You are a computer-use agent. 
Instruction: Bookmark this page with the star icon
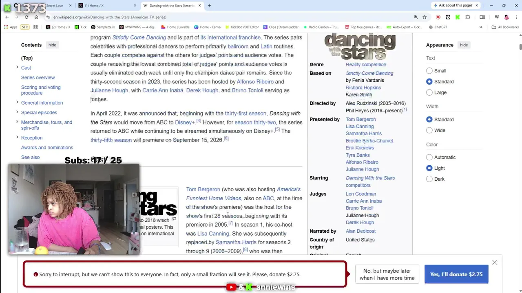[x=425, y=17]
